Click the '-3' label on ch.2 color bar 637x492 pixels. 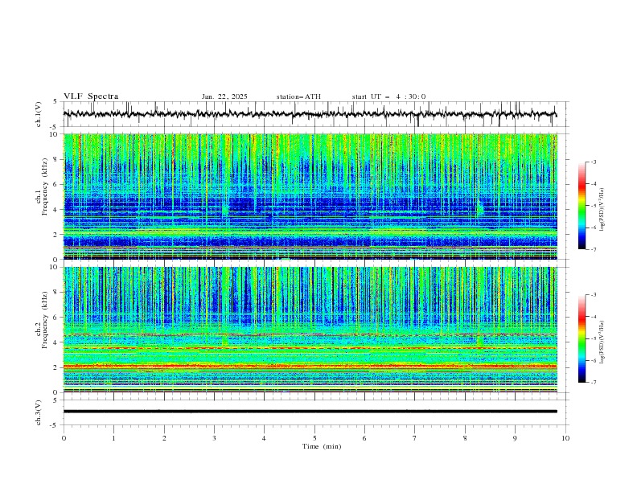(x=593, y=295)
